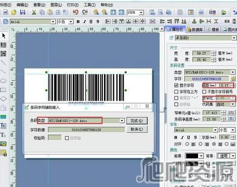Select the text tool T in sidebar
Viewport: 237px width, 187px height.
click(3, 135)
